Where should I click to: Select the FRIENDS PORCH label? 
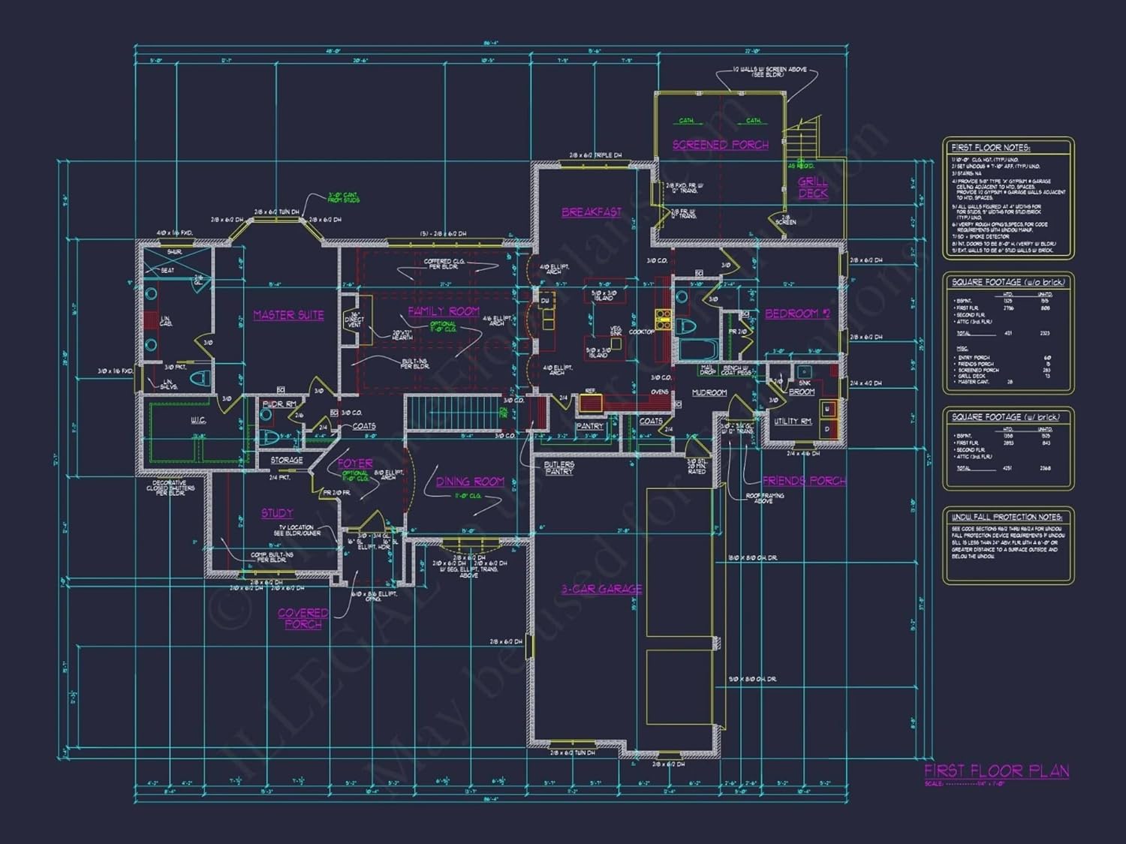point(803,481)
